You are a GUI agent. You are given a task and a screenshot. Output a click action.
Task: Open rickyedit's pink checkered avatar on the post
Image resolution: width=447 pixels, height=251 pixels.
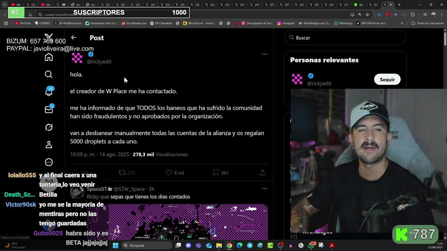click(x=77, y=58)
